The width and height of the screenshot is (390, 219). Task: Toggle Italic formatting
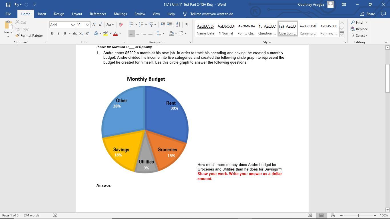tap(59, 33)
